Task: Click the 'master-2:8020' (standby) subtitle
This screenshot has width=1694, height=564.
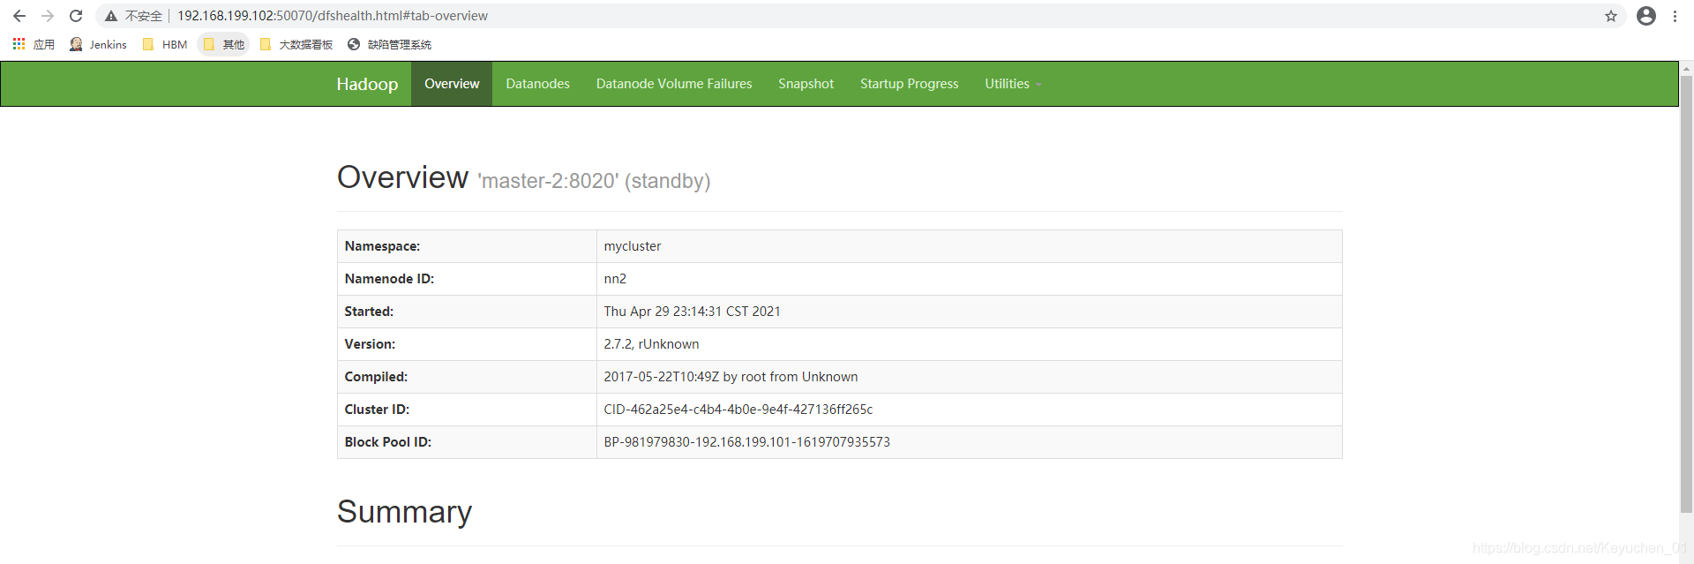Action: click(x=594, y=181)
